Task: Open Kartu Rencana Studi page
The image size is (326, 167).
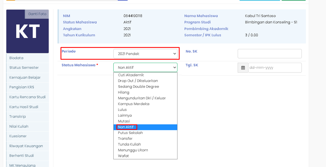Action: coord(28,97)
